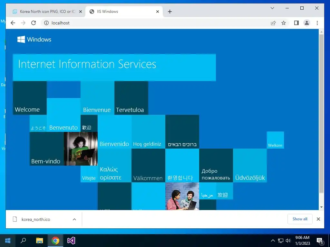Screen dimensions: 330x247
Task: Click the Üdvözöljük tile
Action: [x=250, y=166]
